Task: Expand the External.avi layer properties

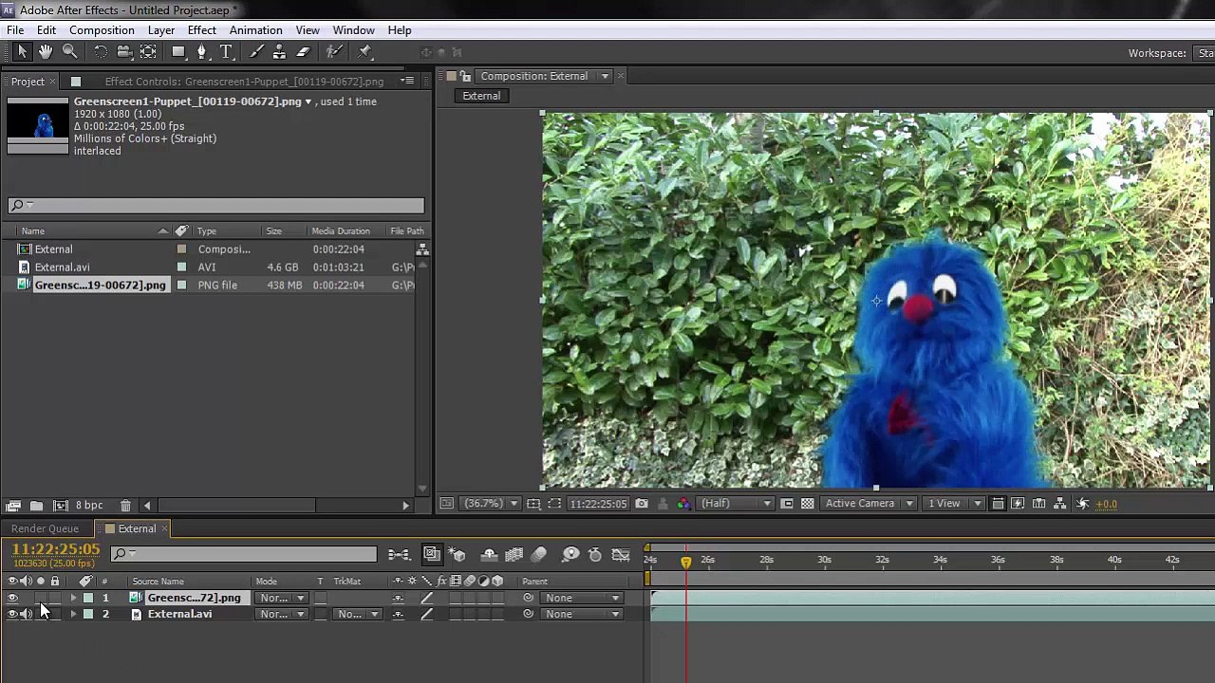Action: 73,615
